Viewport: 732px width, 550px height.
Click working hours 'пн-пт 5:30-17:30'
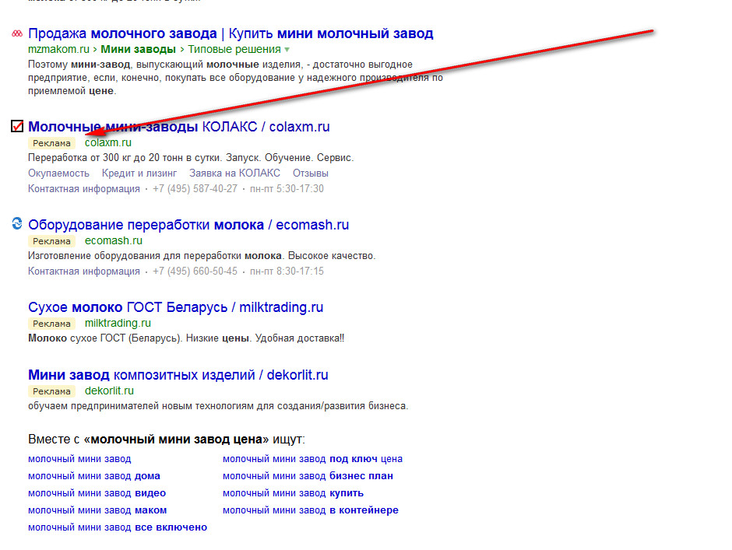pos(287,188)
